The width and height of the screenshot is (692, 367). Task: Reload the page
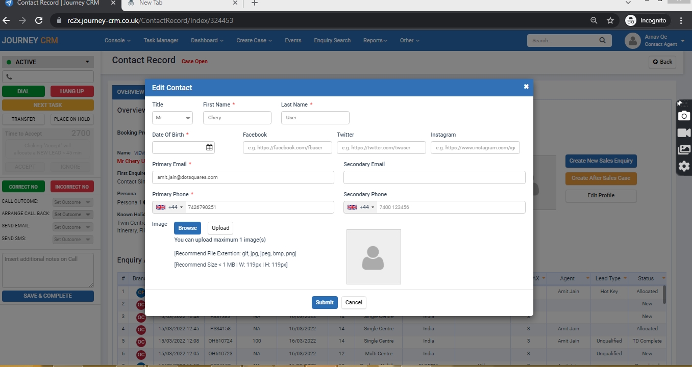[39, 20]
